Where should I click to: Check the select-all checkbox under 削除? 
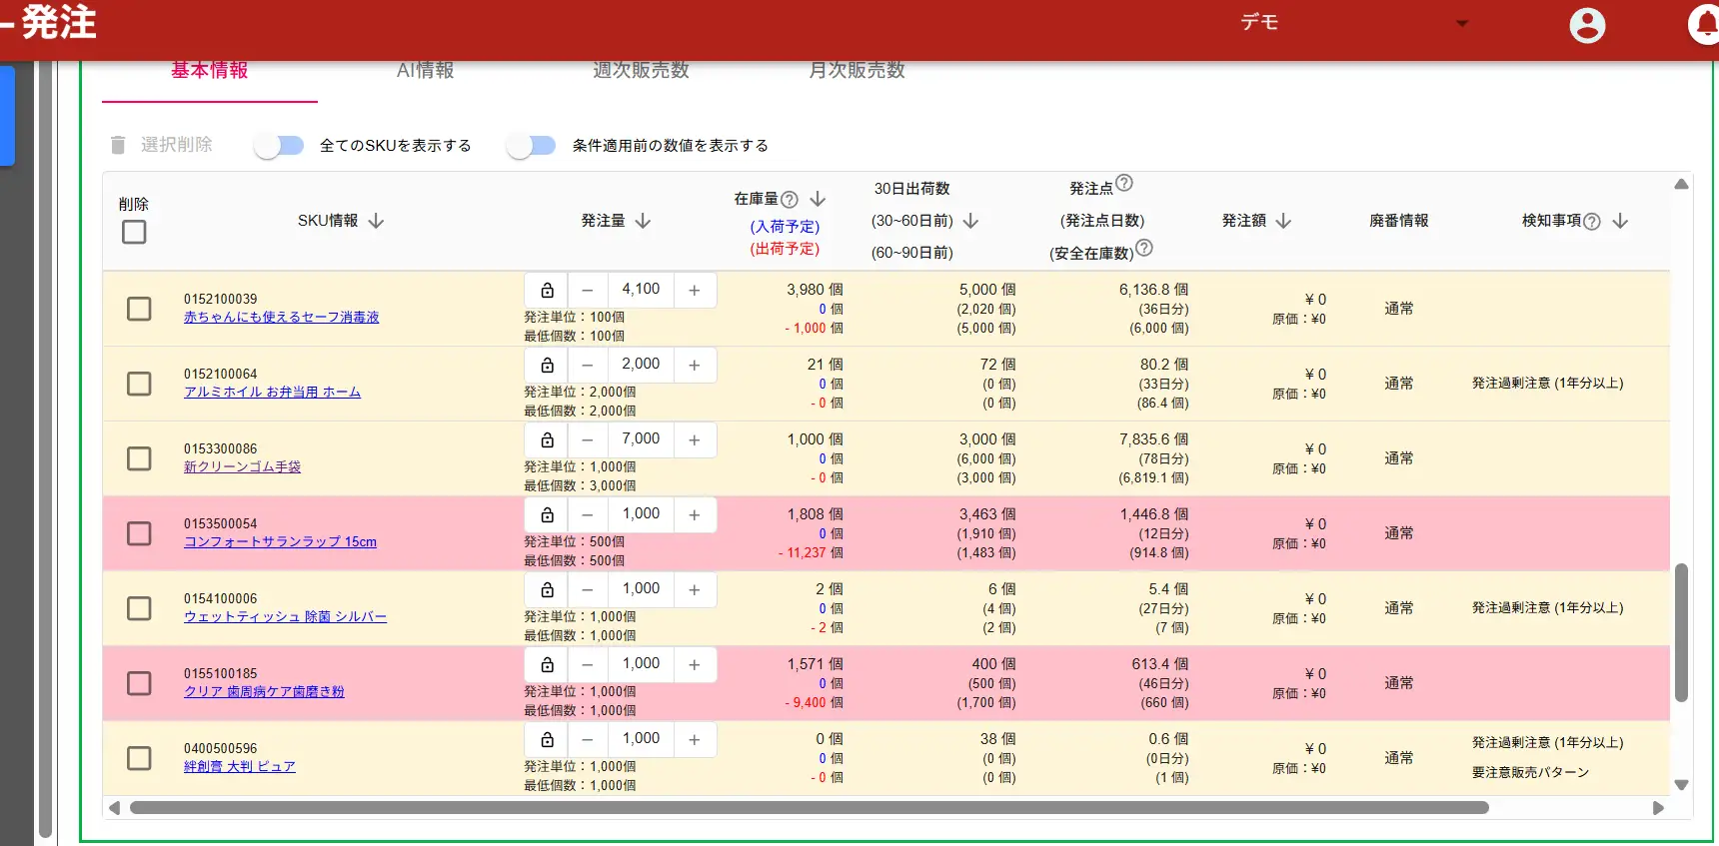coord(134,233)
